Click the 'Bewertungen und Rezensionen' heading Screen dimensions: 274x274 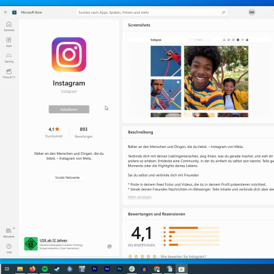(x=156, y=214)
